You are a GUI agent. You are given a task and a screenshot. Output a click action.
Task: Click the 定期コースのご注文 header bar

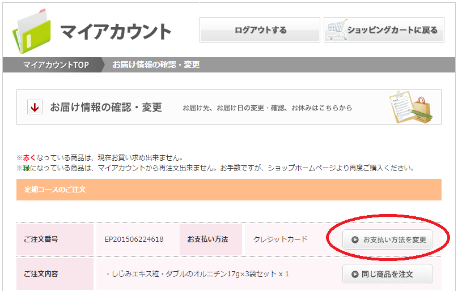coord(229,190)
